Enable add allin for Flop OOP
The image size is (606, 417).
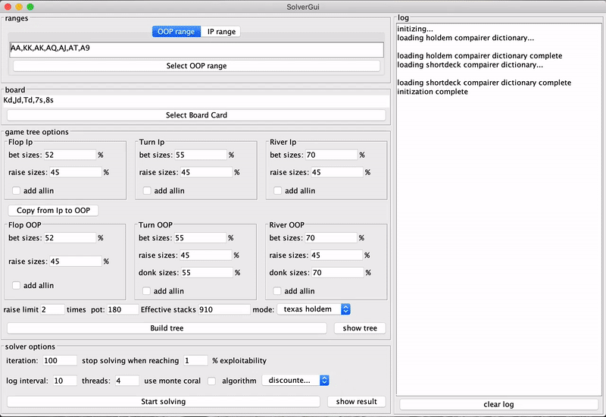pos(16,286)
